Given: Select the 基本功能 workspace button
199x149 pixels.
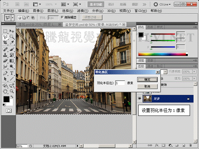Looking at the screenshot, I should coord(96,4).
